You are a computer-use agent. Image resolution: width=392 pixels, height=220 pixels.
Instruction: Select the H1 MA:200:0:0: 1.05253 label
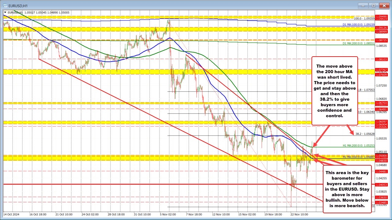coord(358,146)
